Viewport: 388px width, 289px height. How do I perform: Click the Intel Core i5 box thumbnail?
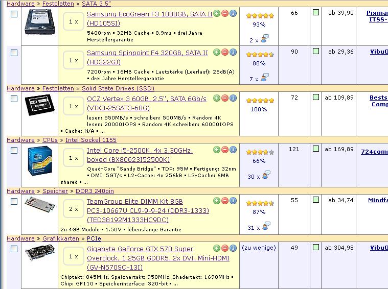coord(40,161)
